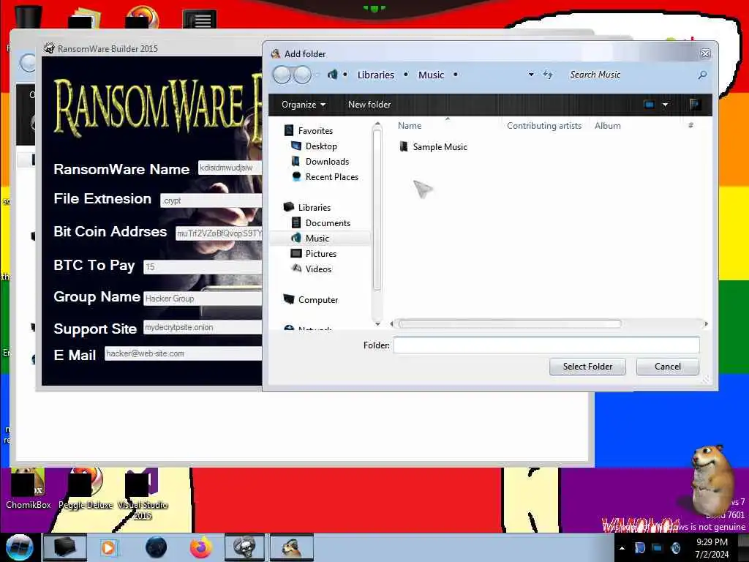Click the Select Folder button

587,367
